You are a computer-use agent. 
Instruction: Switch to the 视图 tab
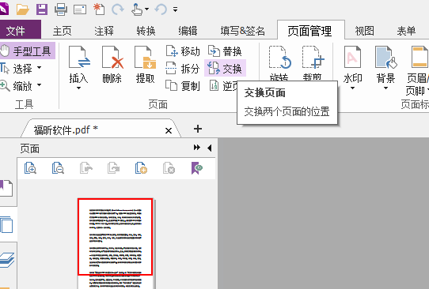pyautogui.click(x=364, y=31)
